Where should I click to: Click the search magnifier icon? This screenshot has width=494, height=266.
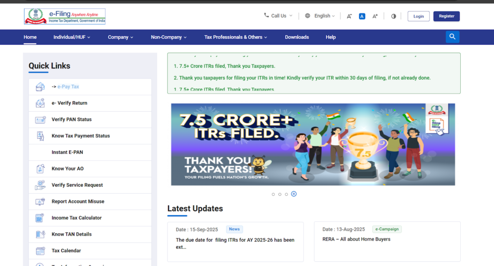click(452, 37)
